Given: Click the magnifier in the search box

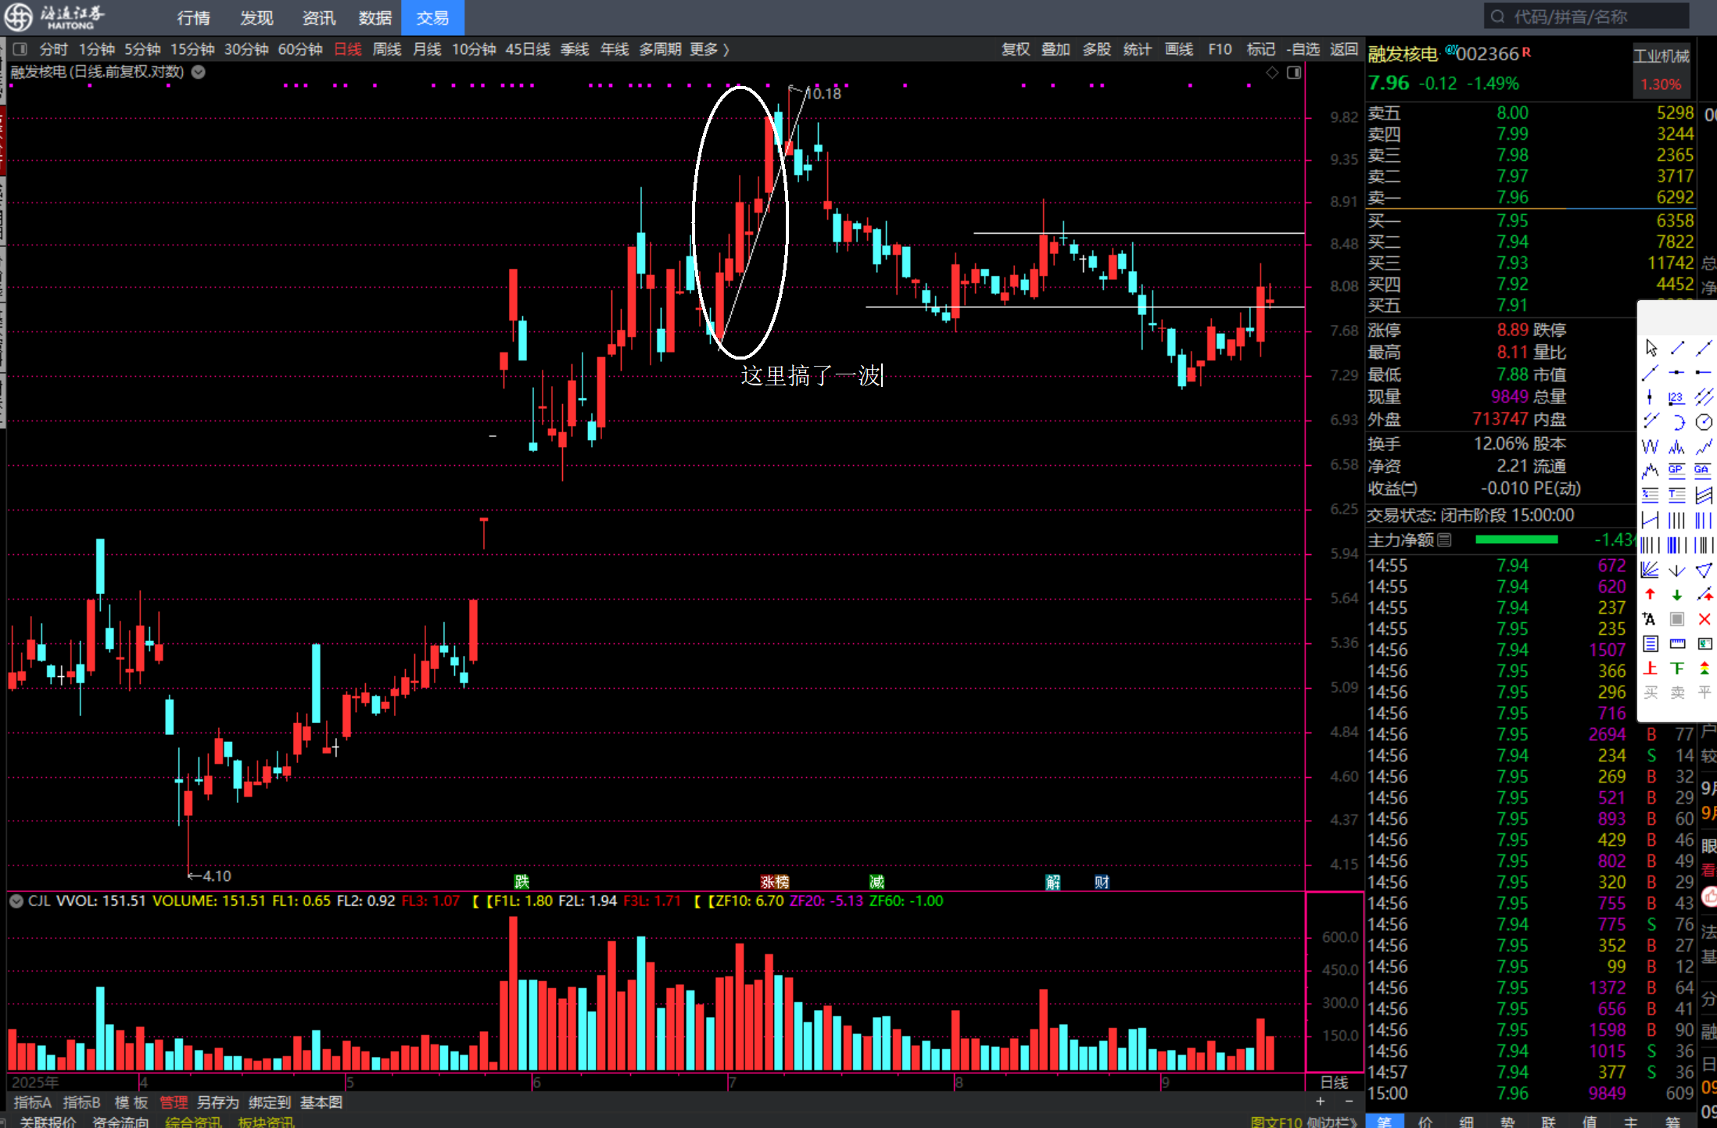Looking at the screenshot, I should pyautogui.click(x=1497, y=16).
